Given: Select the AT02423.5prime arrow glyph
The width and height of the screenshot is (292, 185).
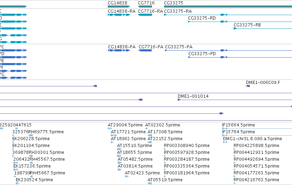Looking at the screenshot, I should tap(127, 176).
